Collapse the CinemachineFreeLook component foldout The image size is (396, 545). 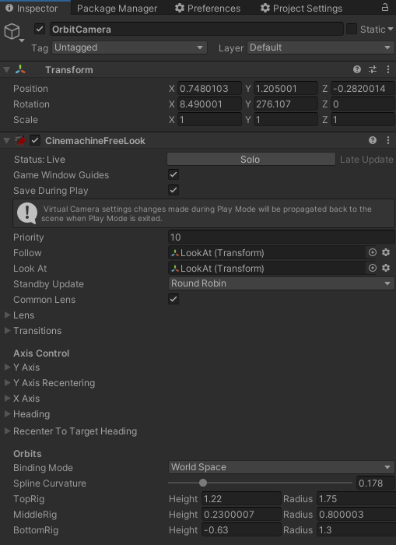click(6, 141)
